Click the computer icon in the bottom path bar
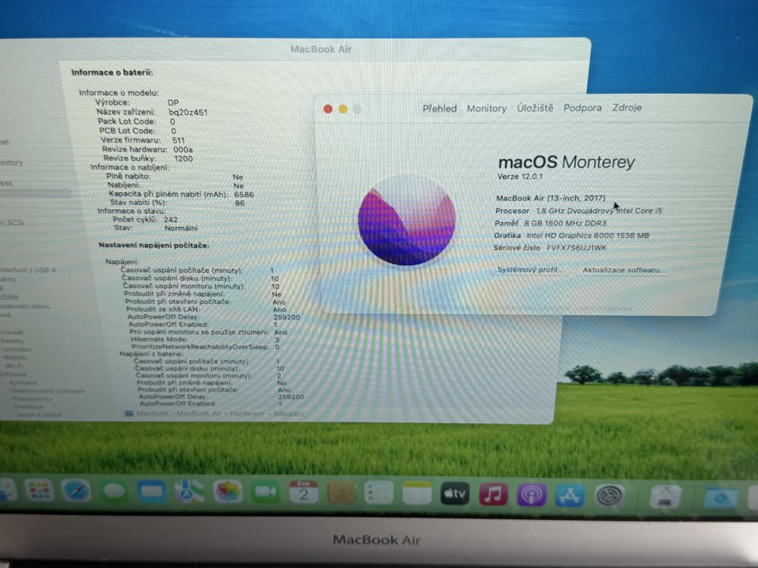The height and width of the screenshot is (568, 758). (x=129, y=413)
